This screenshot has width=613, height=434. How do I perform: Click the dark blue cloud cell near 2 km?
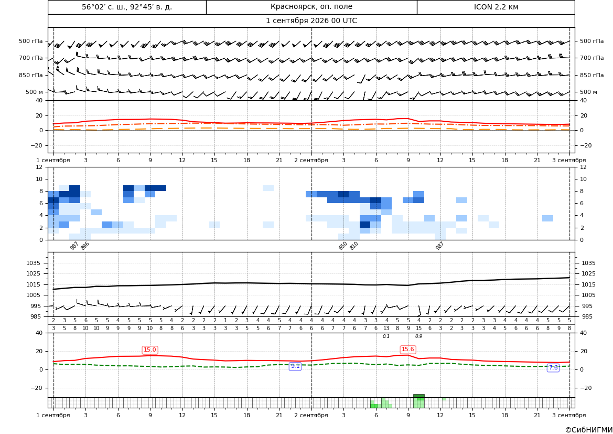pos(365,225)
